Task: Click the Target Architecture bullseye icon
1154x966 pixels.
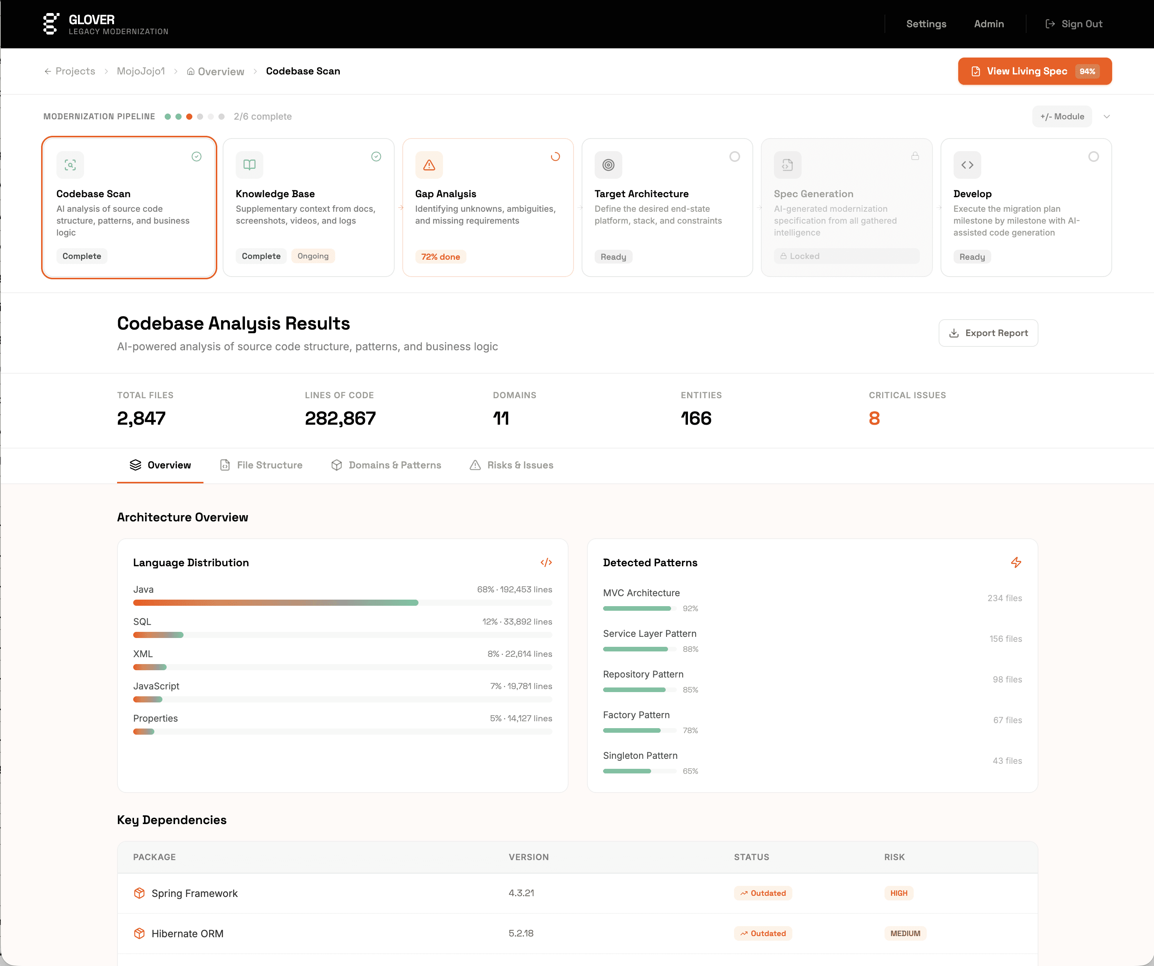Action: click(608, 165)
